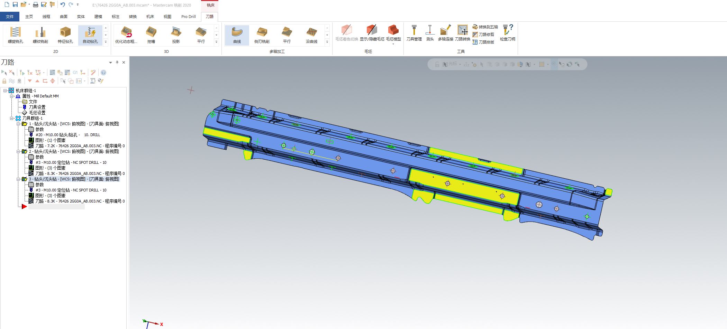This screenshot has width=727, height=329.
Task: Collapse operation 3 钻头/沉头钻 node
Action: 18,179
